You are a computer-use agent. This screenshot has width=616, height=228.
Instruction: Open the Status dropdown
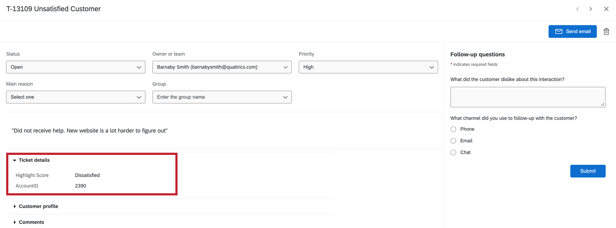[x=76, y=67]
